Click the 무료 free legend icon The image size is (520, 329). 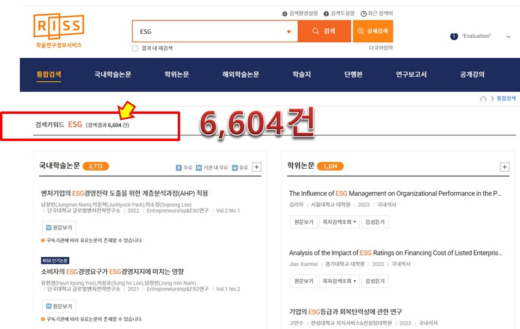pyautogui.click(x=179, y=168)
